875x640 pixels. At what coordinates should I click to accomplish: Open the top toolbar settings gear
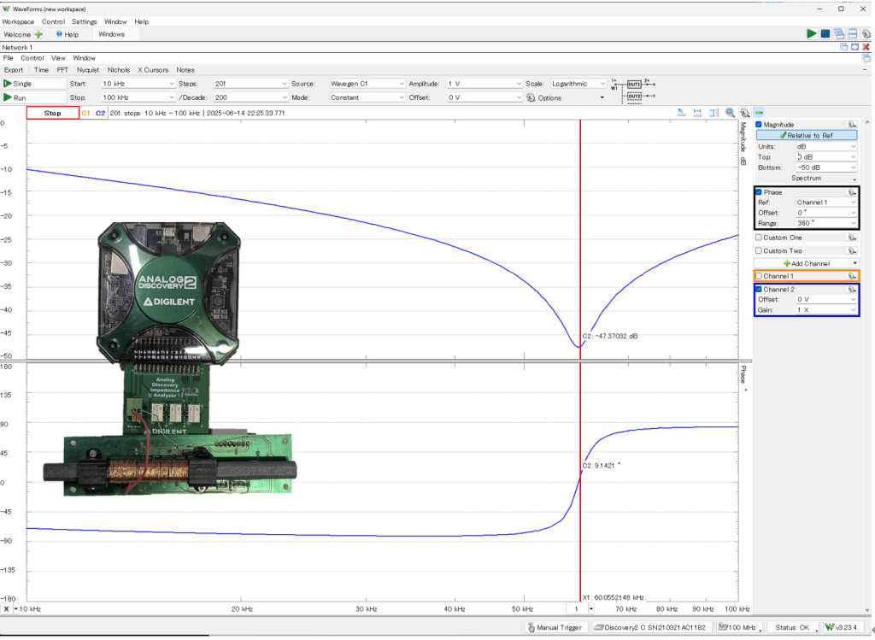pos(866,34)
